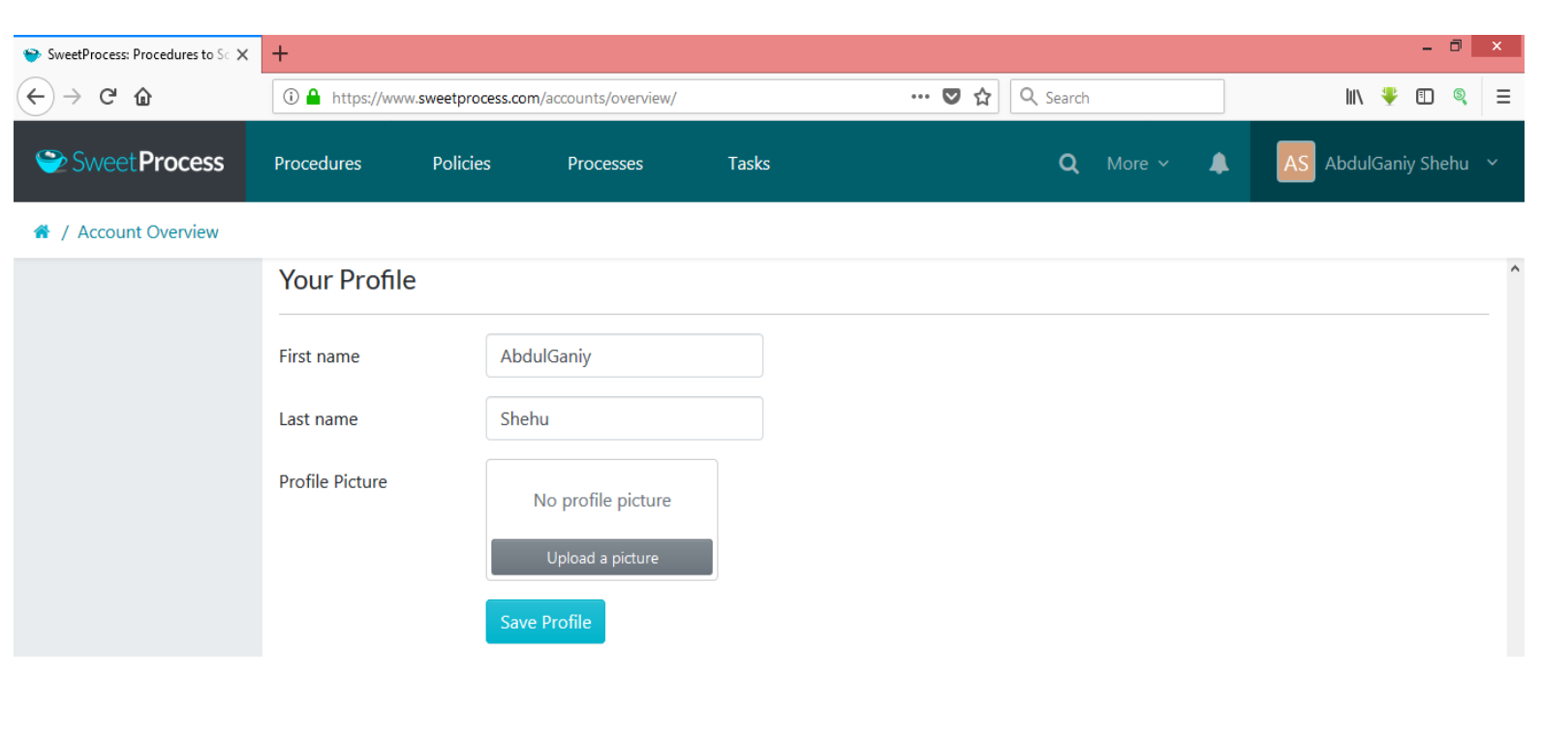This screenshot has height=738, width=1541.
Task: Open the Procedures menu
Action: (318, 164)
